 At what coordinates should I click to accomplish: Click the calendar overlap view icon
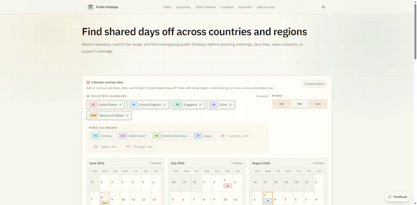(88, 82)
